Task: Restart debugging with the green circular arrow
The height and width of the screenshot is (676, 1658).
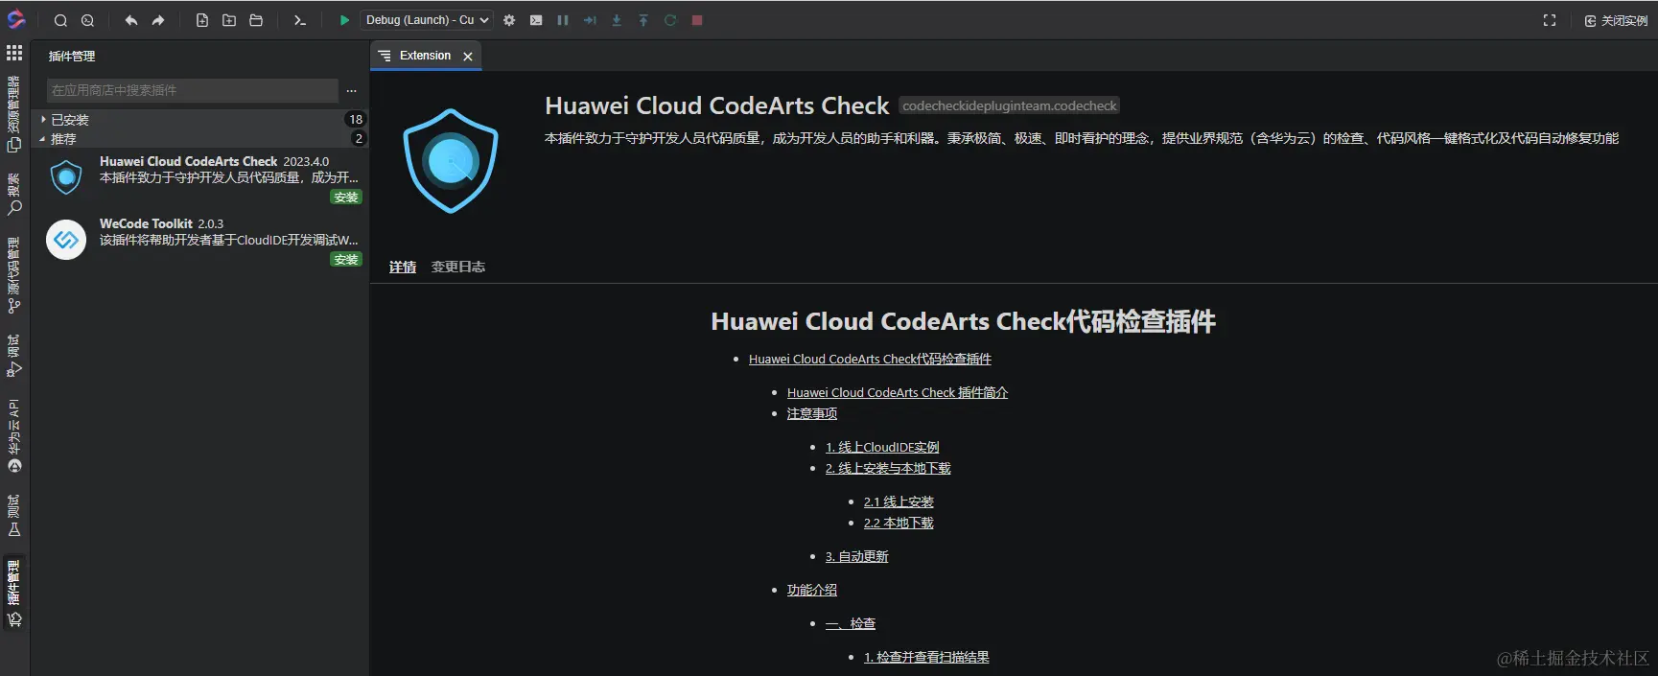Action: click(670, 20)
